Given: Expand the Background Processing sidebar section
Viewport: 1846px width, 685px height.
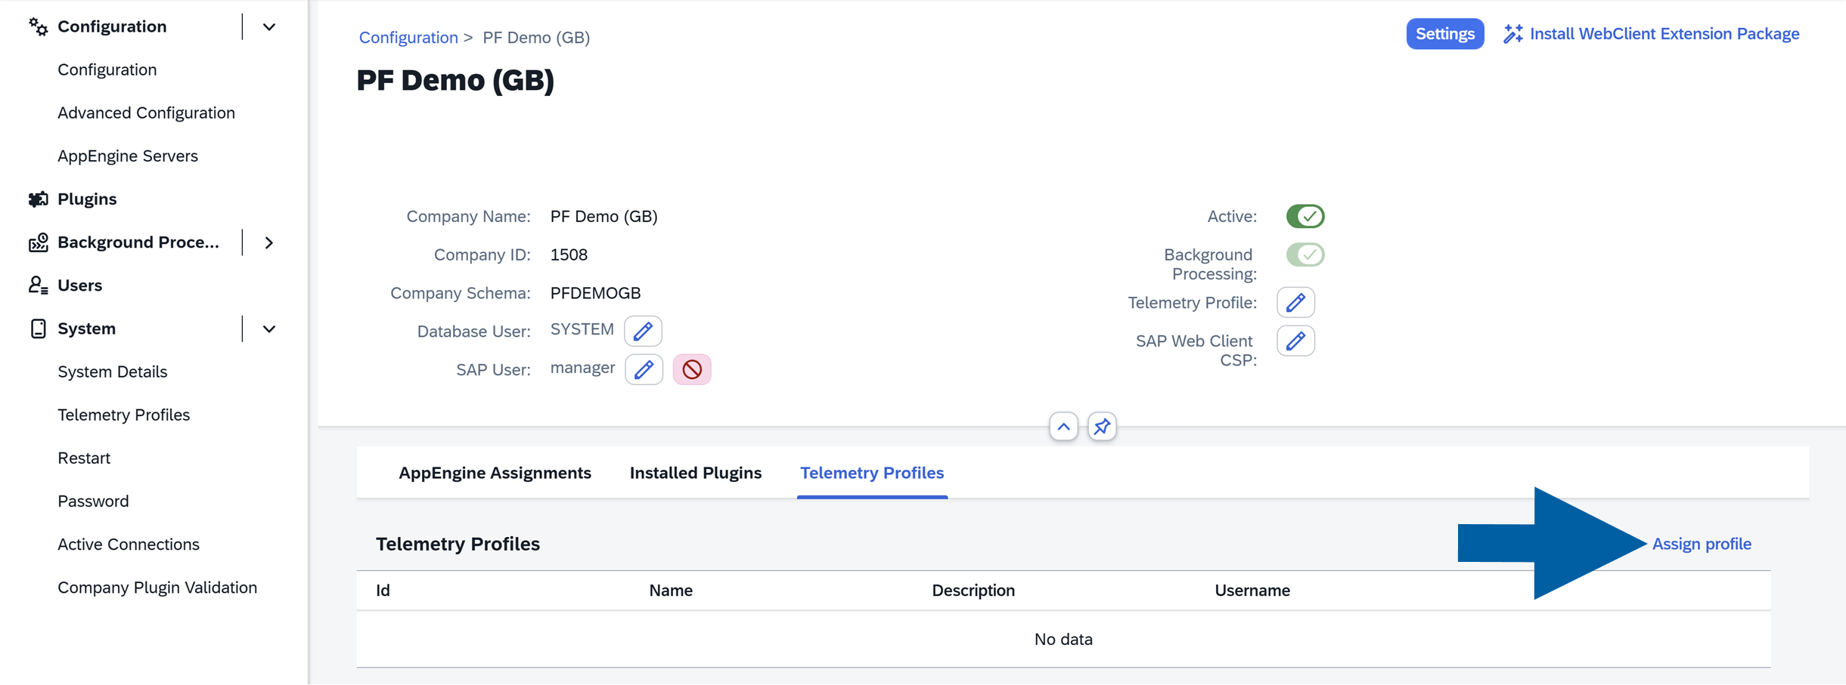Looking at the screenshot, I should pos(269,242).
